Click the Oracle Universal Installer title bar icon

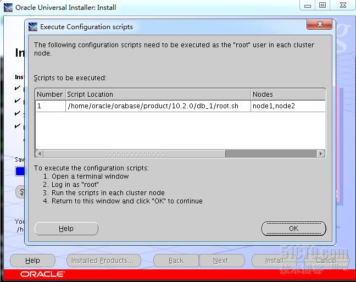tap(8, 8)
